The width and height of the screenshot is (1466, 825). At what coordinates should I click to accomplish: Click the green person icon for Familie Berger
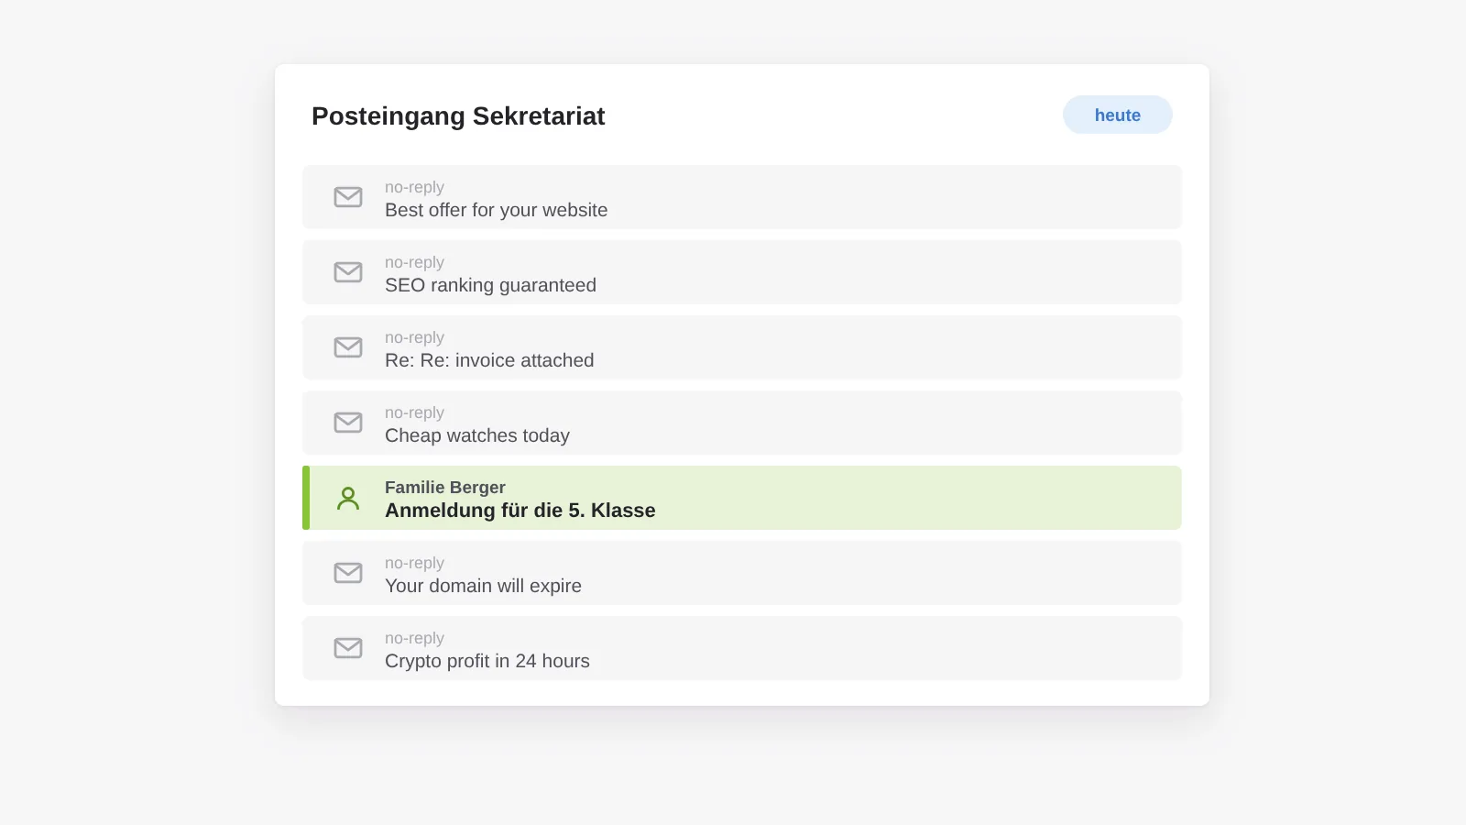[x=348, y=498]
